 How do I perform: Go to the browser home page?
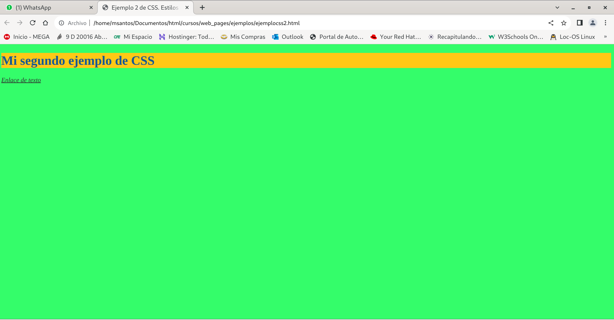click(45, 23)
